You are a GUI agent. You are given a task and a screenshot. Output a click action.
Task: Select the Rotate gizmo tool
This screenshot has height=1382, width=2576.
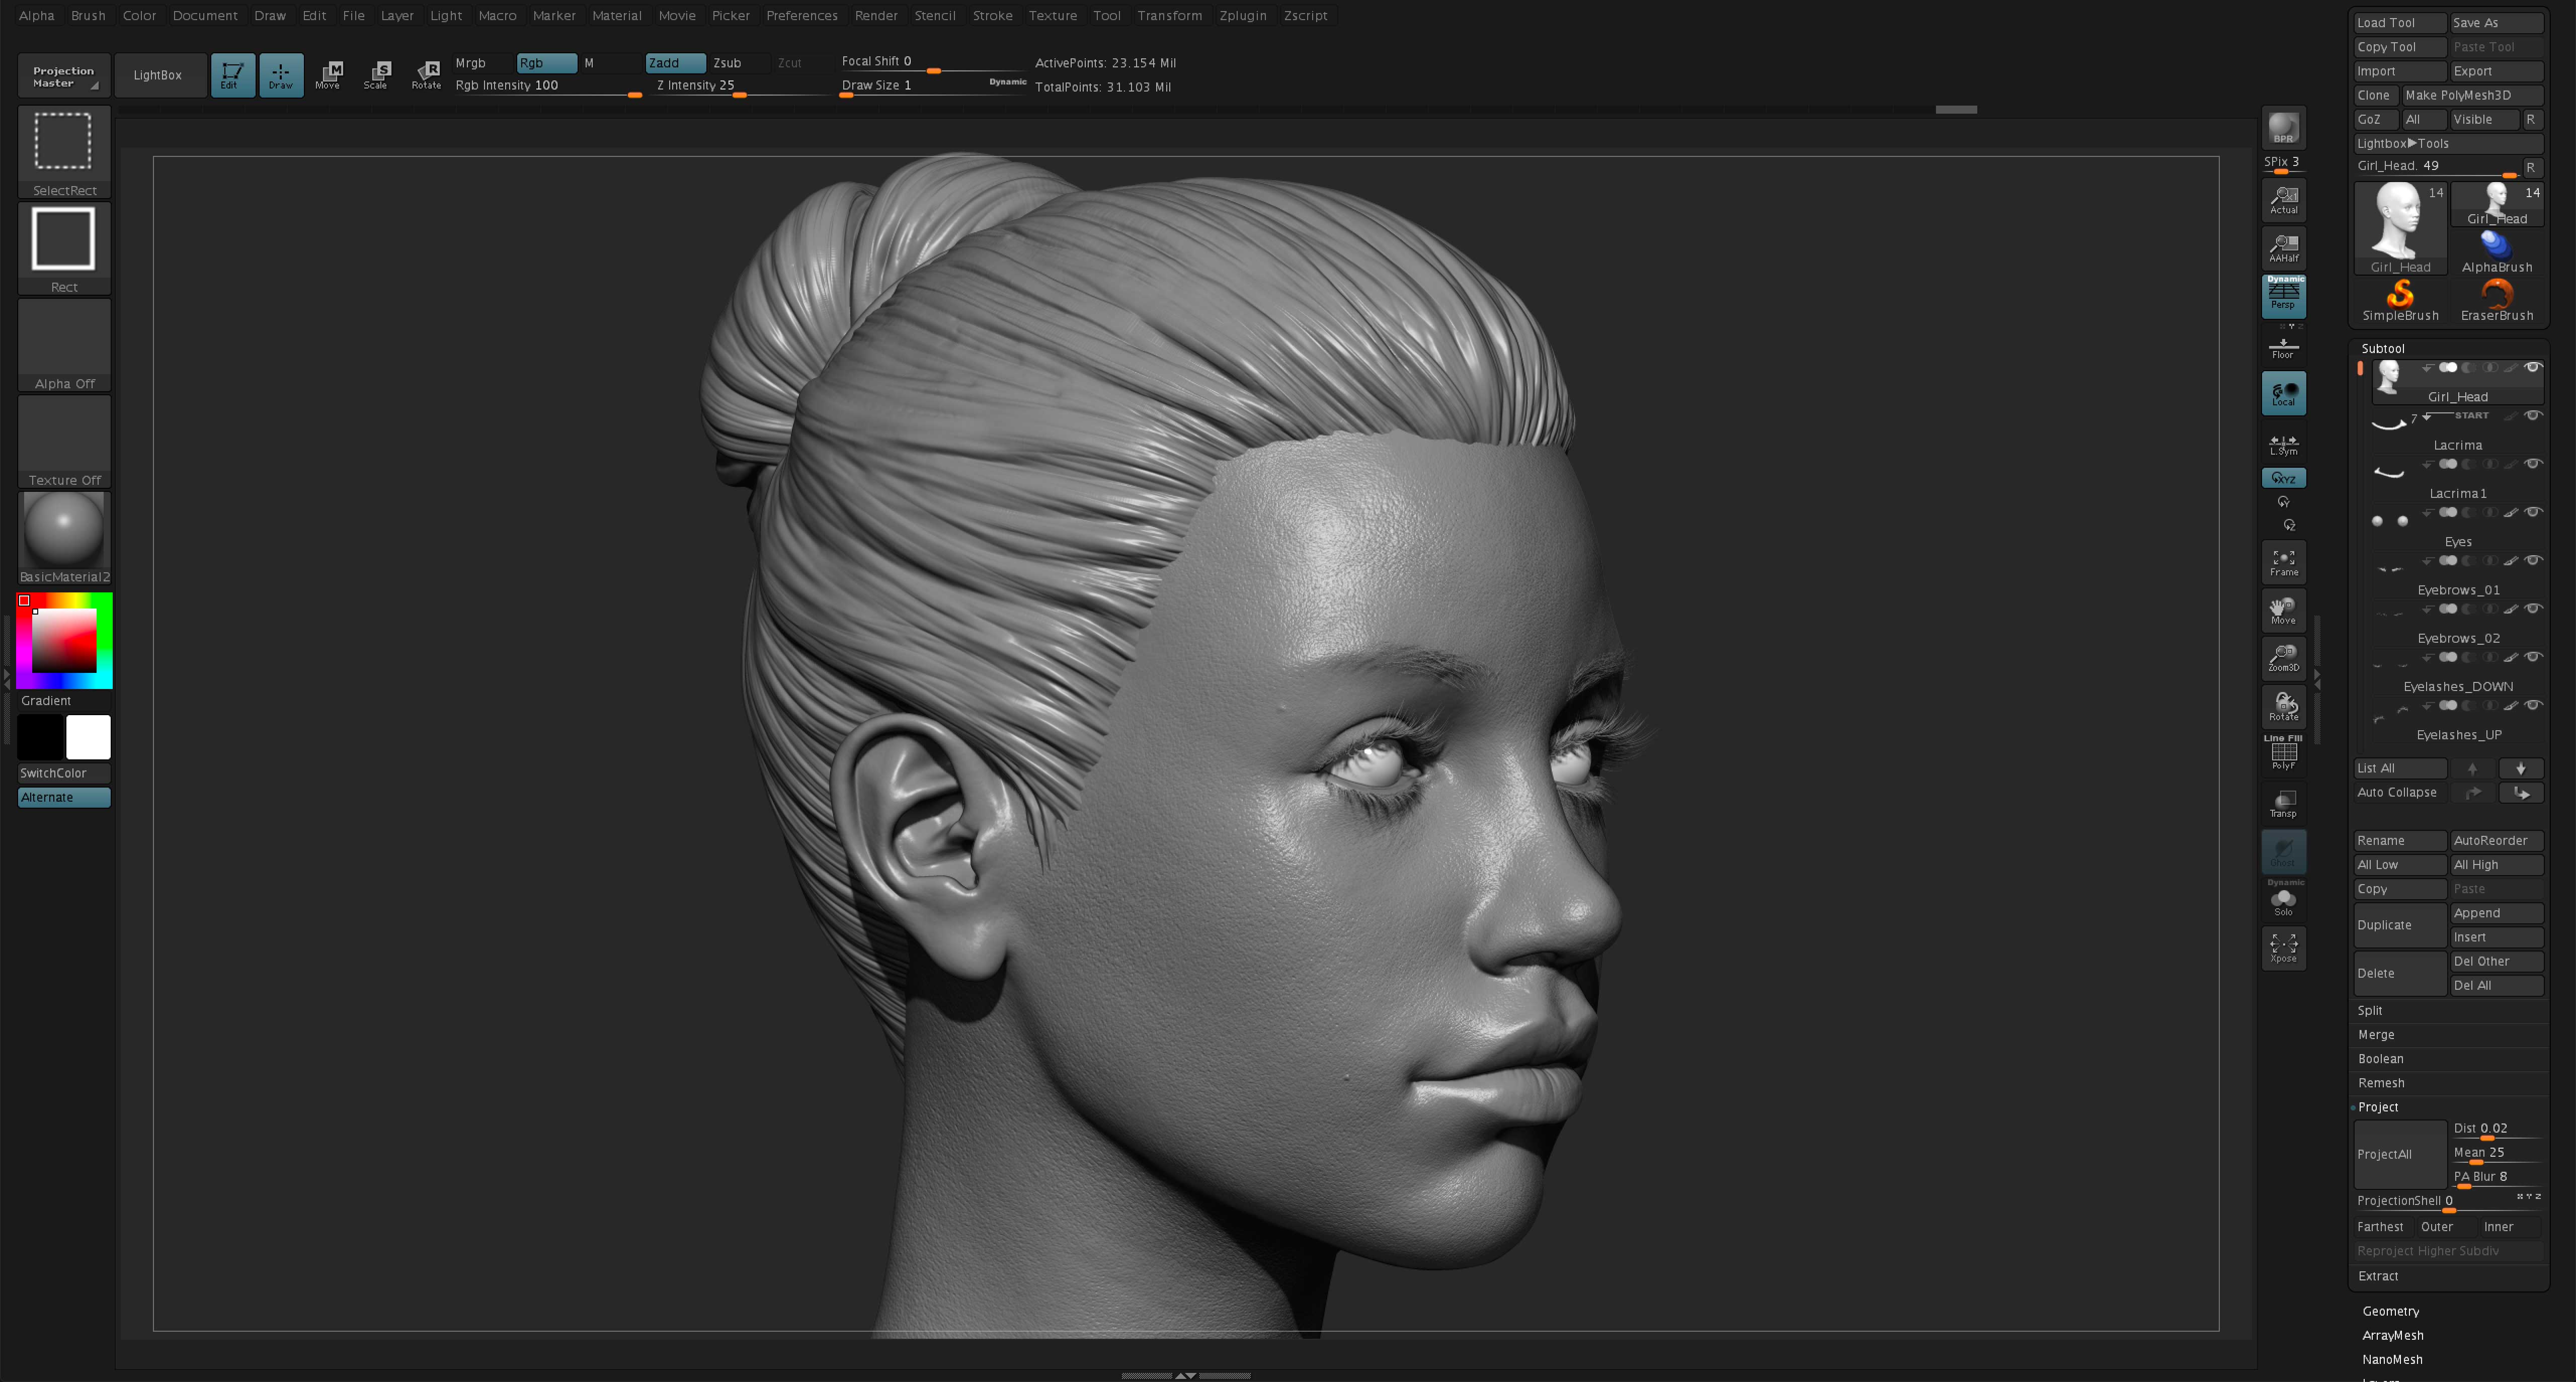click(426, 75)
